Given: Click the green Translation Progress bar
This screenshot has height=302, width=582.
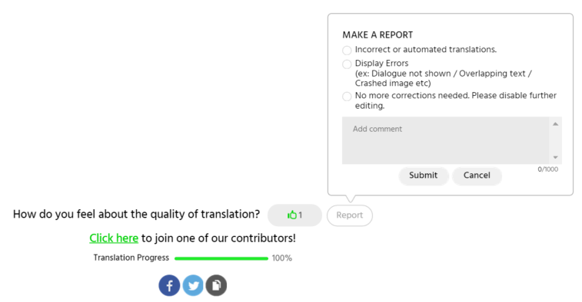Looking at the screenshot, I should pos(221,258).
